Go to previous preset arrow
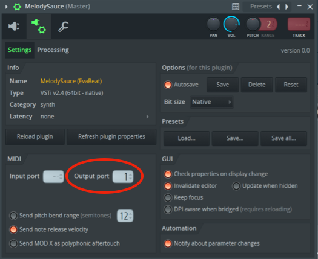This screenshot has height=259, width=318. point(278,7)
